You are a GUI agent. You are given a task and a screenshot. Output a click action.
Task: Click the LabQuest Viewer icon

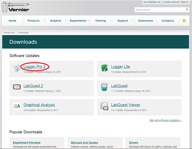104,106
